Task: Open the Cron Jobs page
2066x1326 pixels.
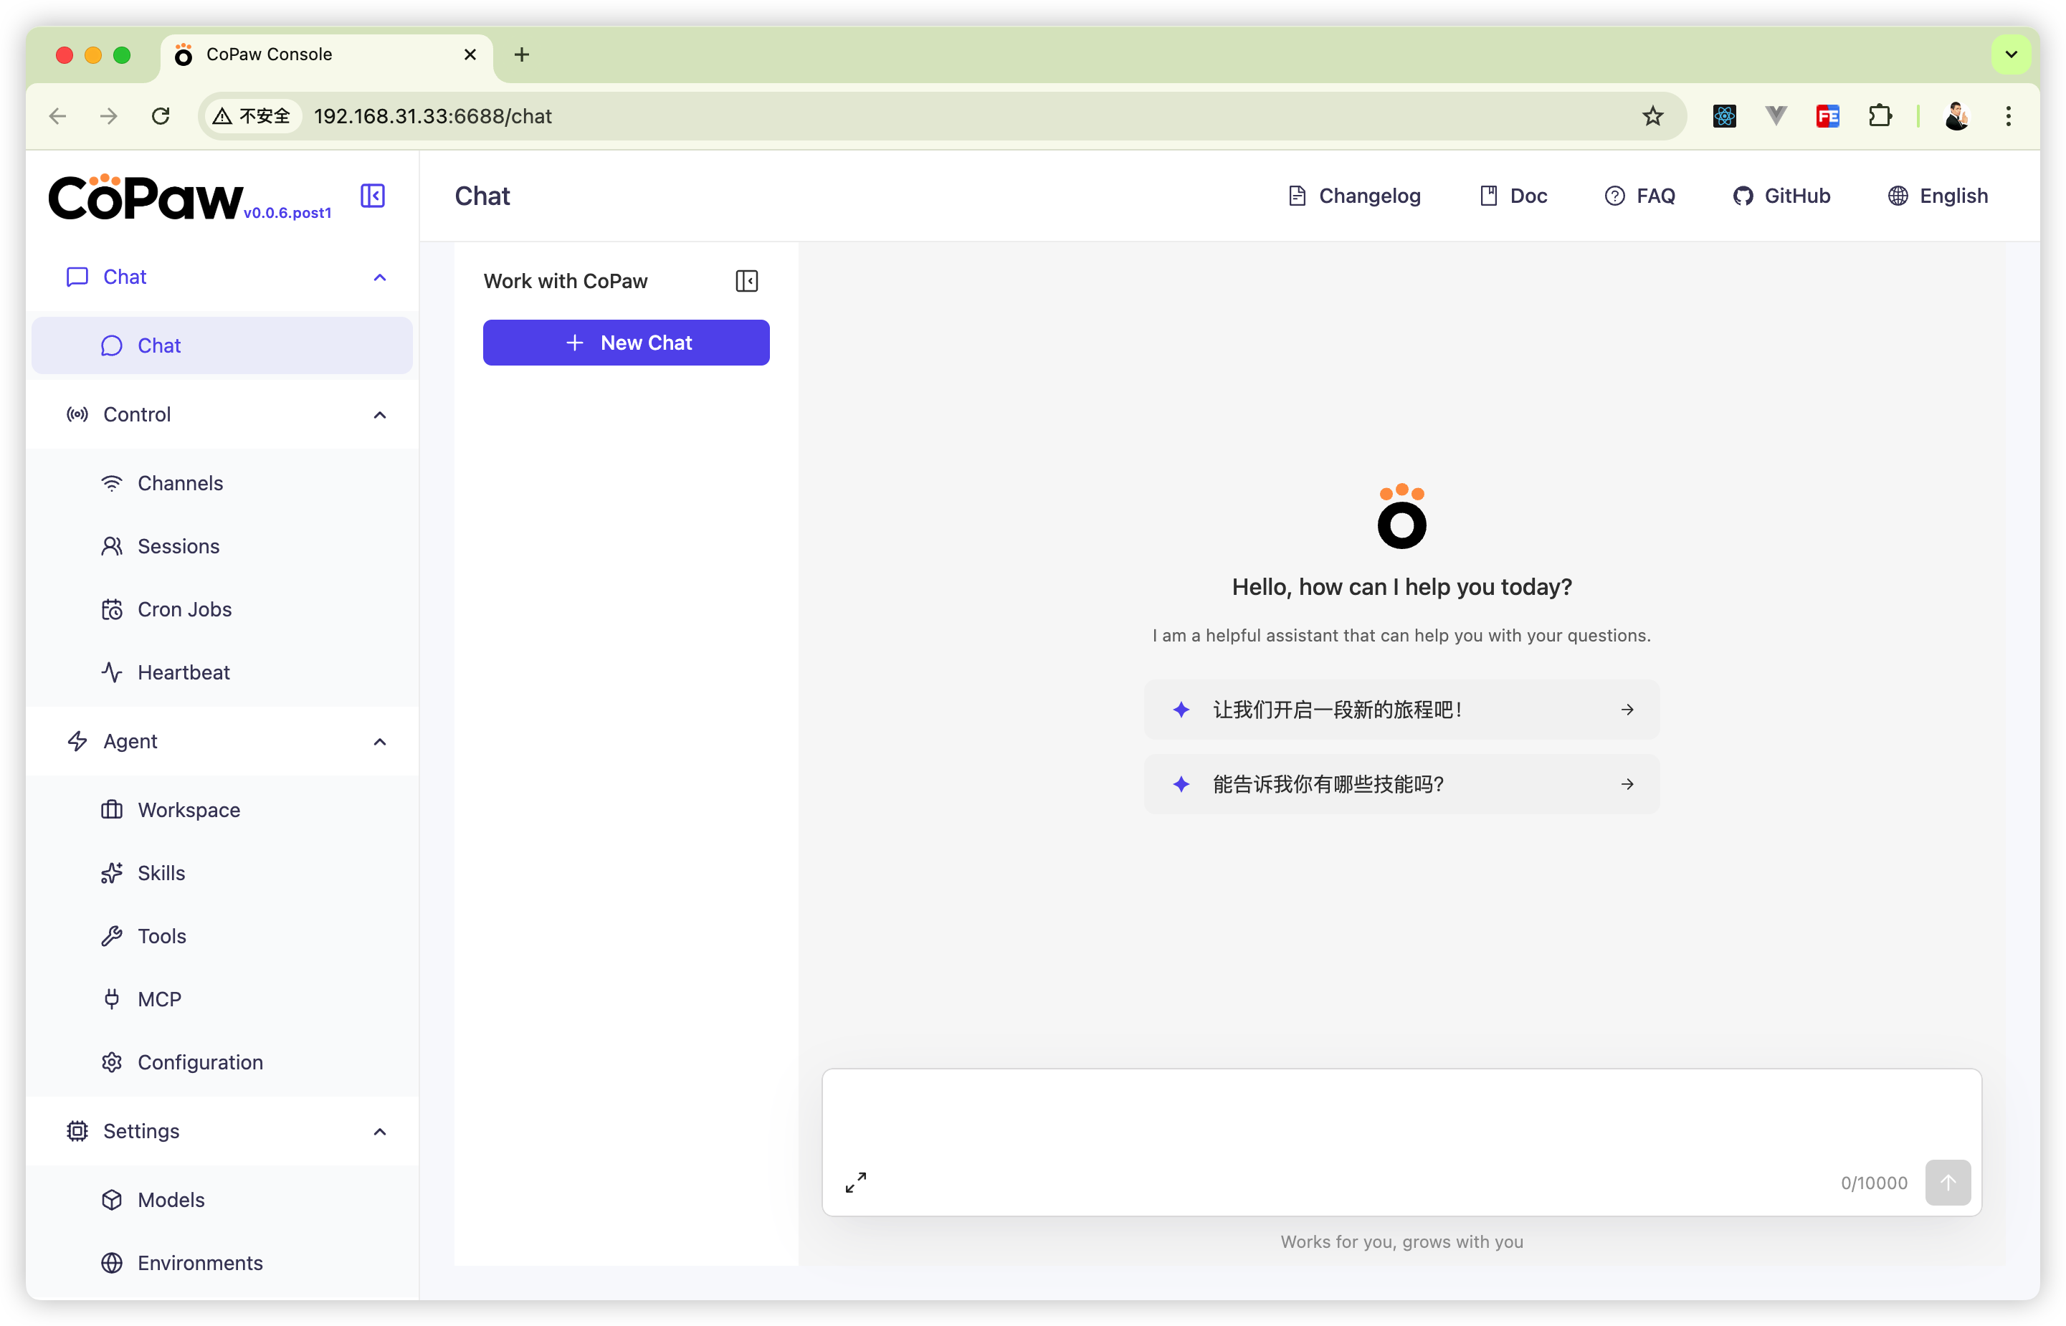Action: [184, 610]
